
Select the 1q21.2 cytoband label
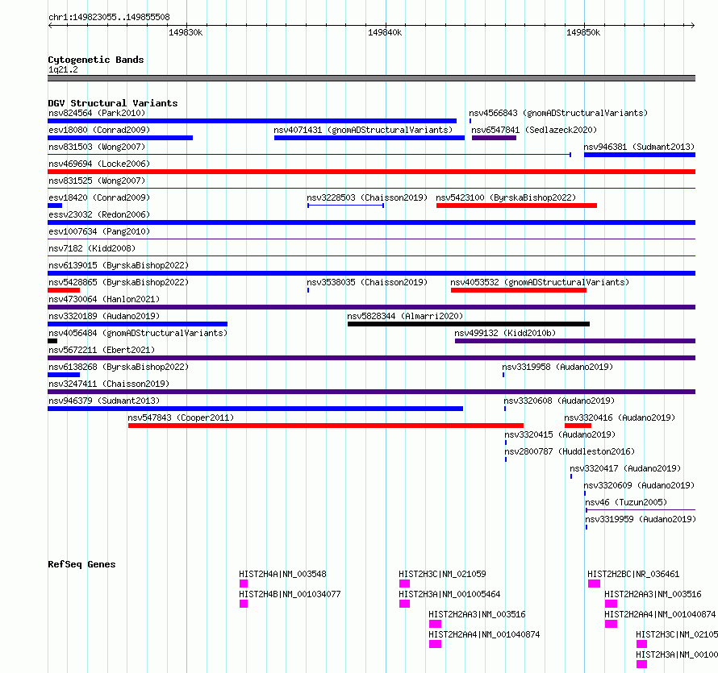click(63, 70)
